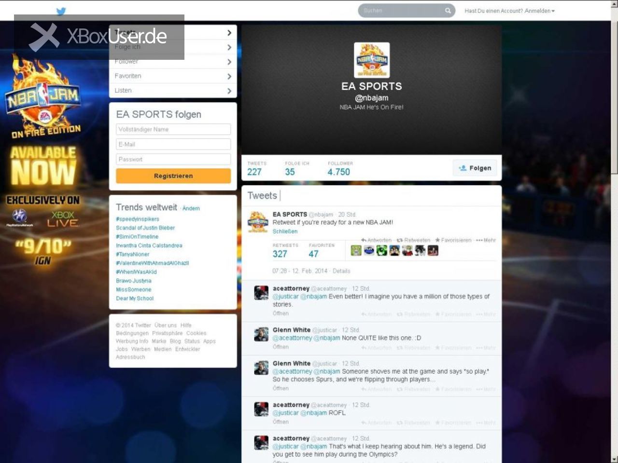Screen dimensions: 618x463
Task: Expand the Tweets row chevron in sidebar
Action: (x=229, y=33)
